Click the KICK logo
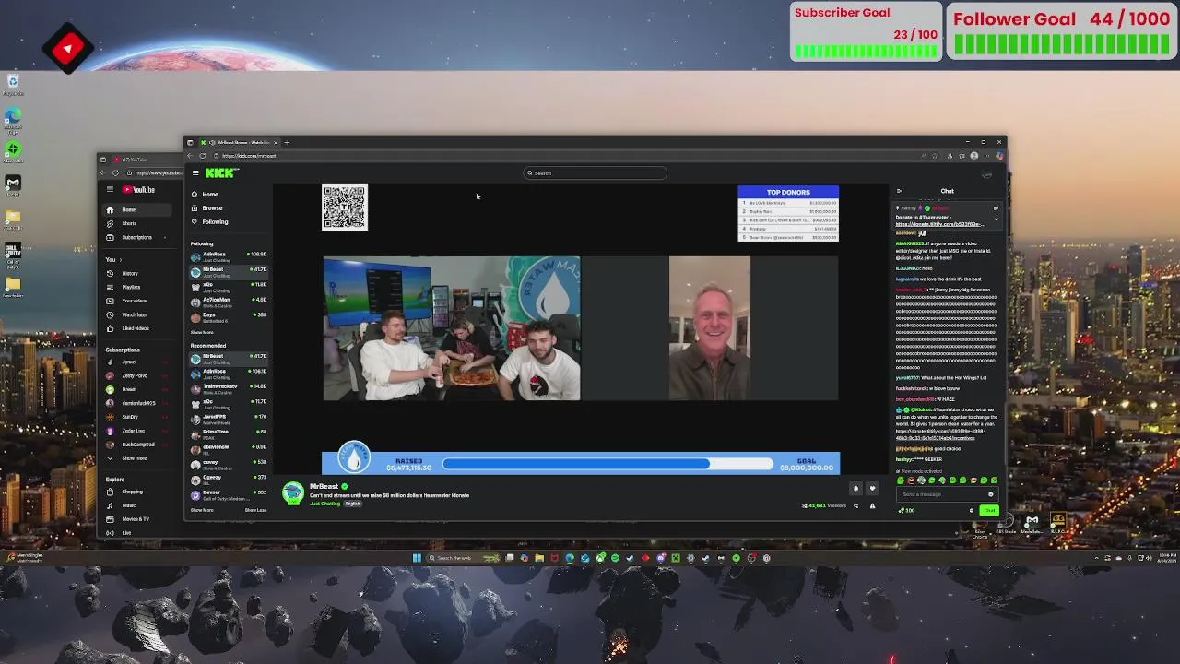Image resolution: width=1180 pixels, height=664 pixels. [x=221, y=172]
